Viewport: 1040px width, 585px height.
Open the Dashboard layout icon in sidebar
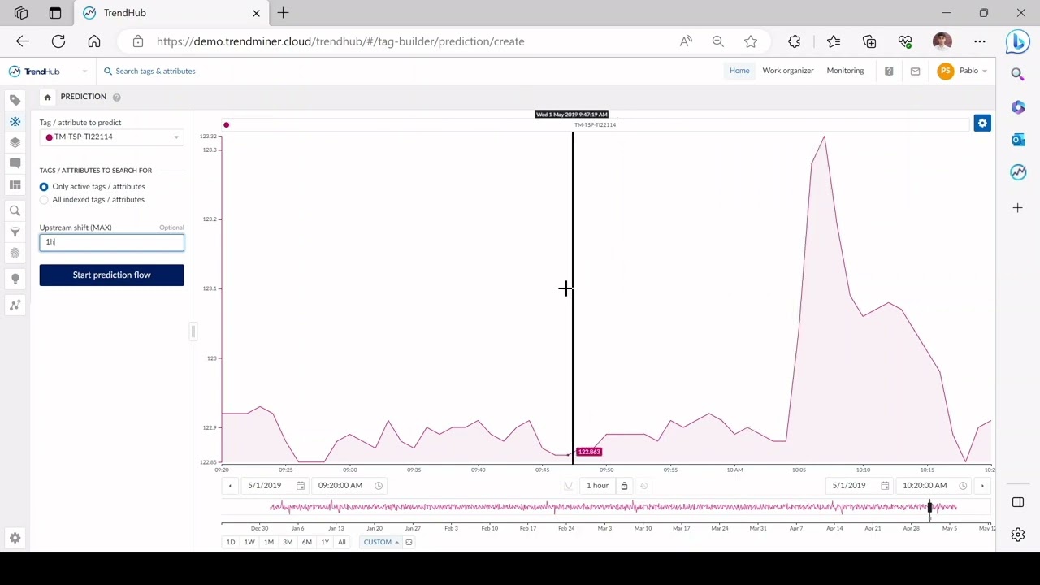(x=15, y=184)
